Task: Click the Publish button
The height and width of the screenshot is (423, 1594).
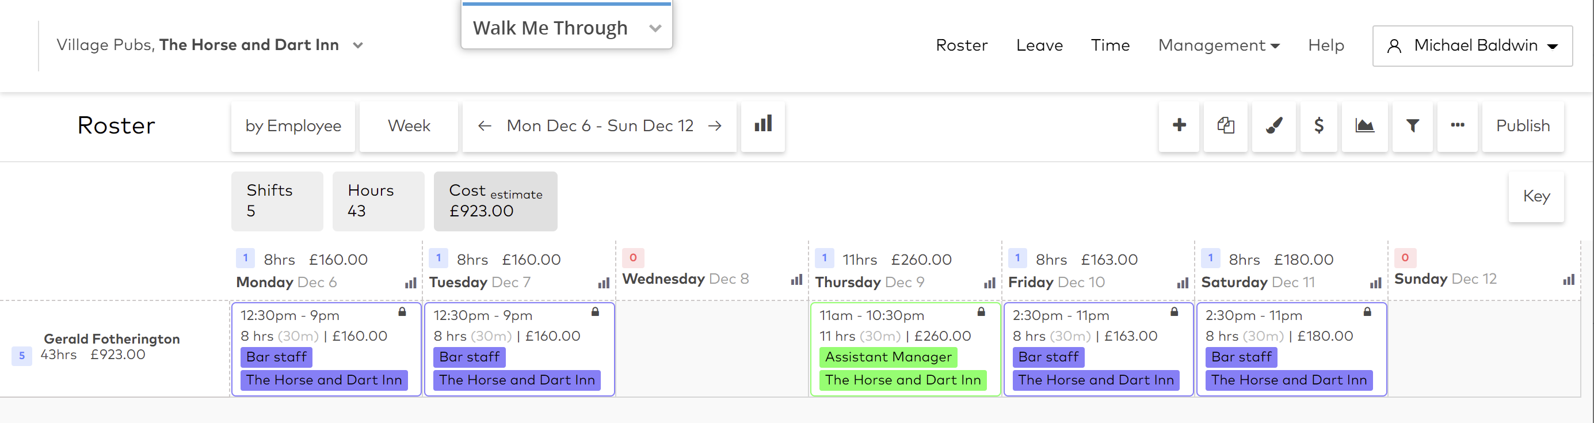Action: click(1522, 126)
